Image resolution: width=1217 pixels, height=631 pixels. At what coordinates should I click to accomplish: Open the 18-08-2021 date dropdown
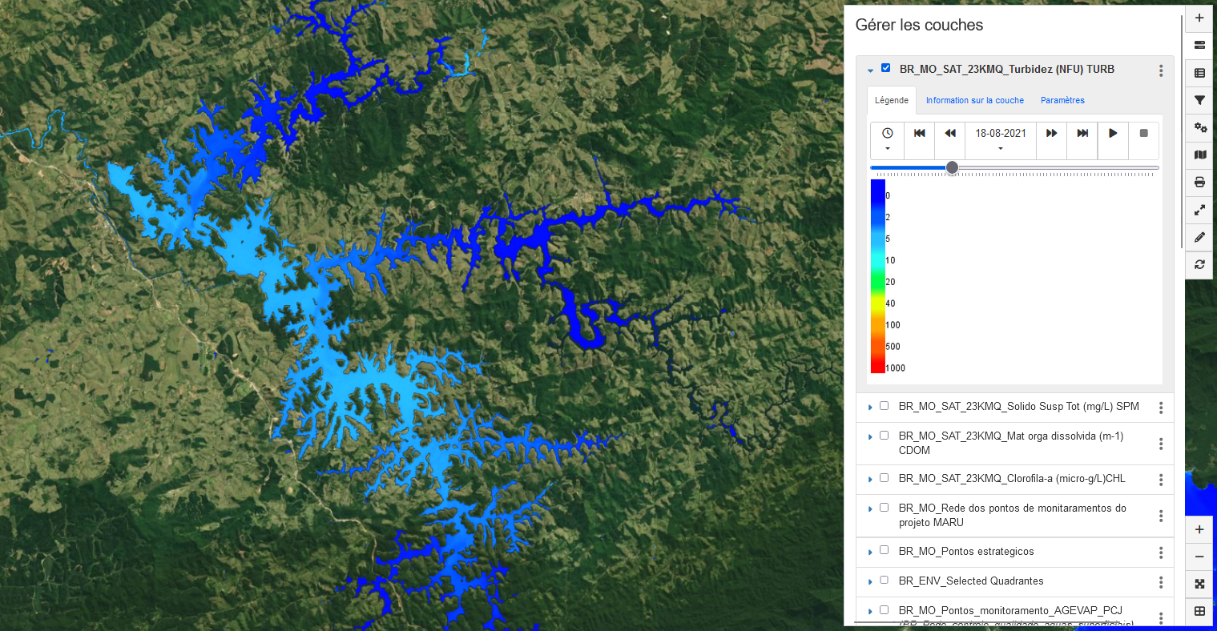pyautogui.click(x=1001, y=139)
